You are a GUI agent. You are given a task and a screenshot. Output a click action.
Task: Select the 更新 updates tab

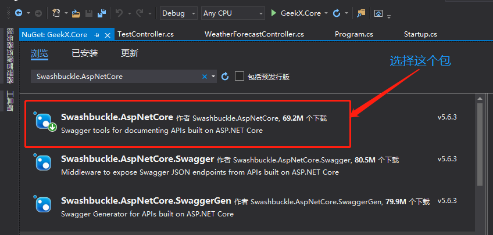click(x=130, y=53)
